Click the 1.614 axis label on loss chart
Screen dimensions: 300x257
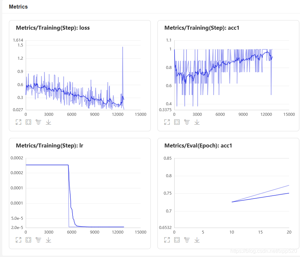[18, 40]
